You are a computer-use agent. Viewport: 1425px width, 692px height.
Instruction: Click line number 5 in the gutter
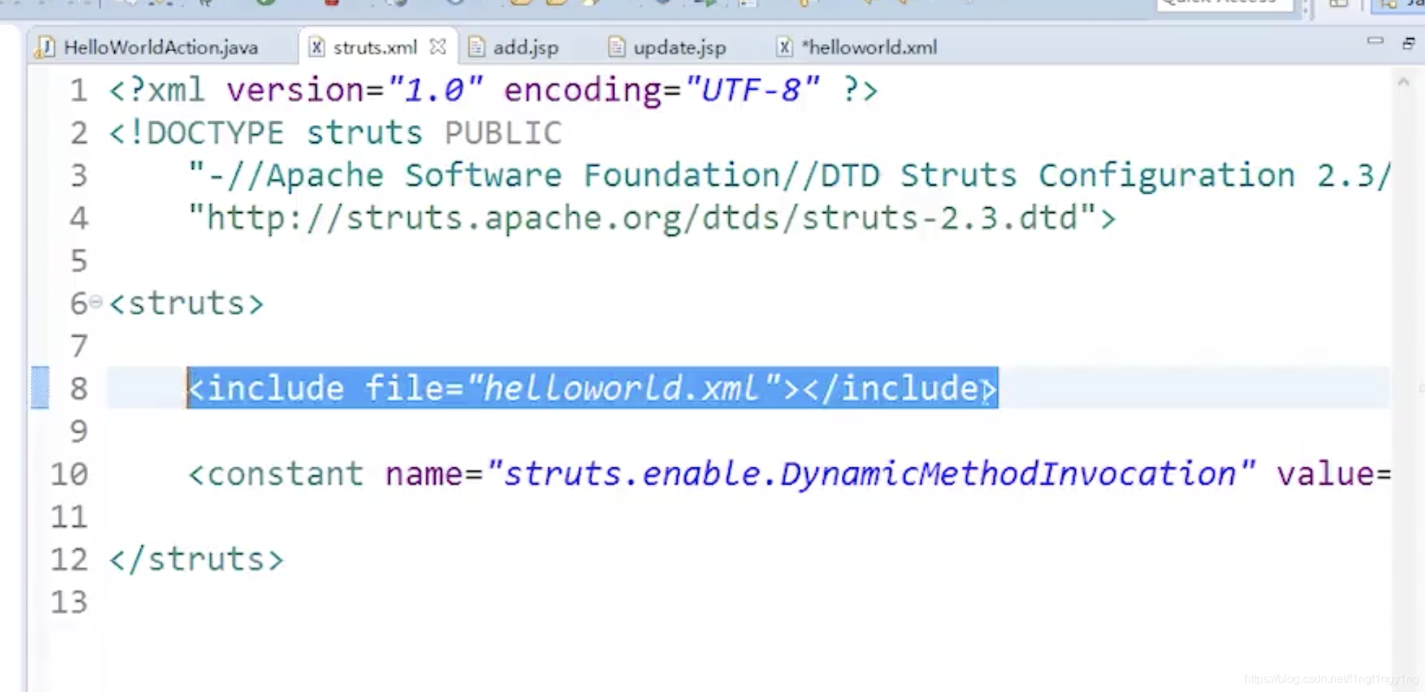tap(79, 261)
